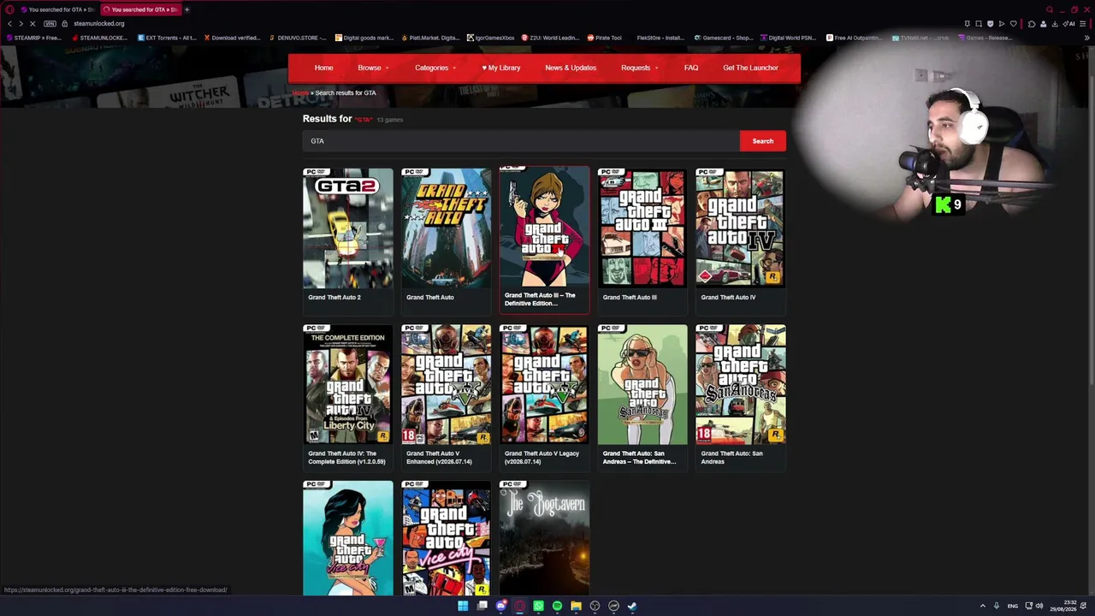Open The Bogtavern game cover

(544, 538)
